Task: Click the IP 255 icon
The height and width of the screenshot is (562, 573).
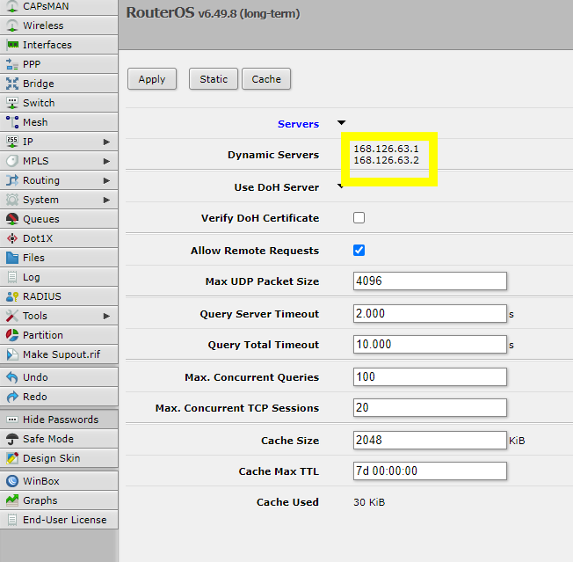Action: pos(12,142)
